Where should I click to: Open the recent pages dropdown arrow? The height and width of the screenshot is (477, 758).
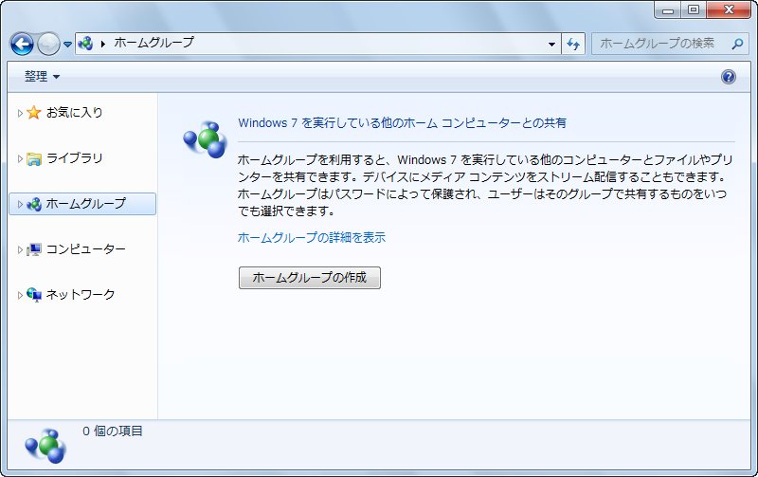click(x=67, y=44)
